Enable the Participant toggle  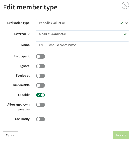coord(41,56)
